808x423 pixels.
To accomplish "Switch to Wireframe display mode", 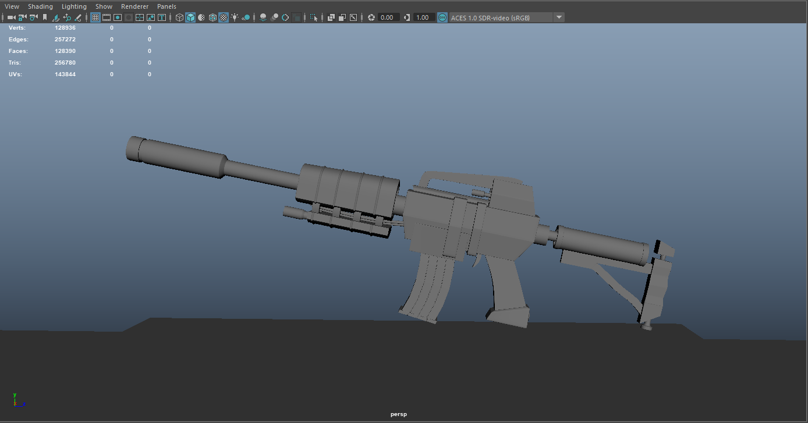I will pyautogui.click(x=179, y=17).
